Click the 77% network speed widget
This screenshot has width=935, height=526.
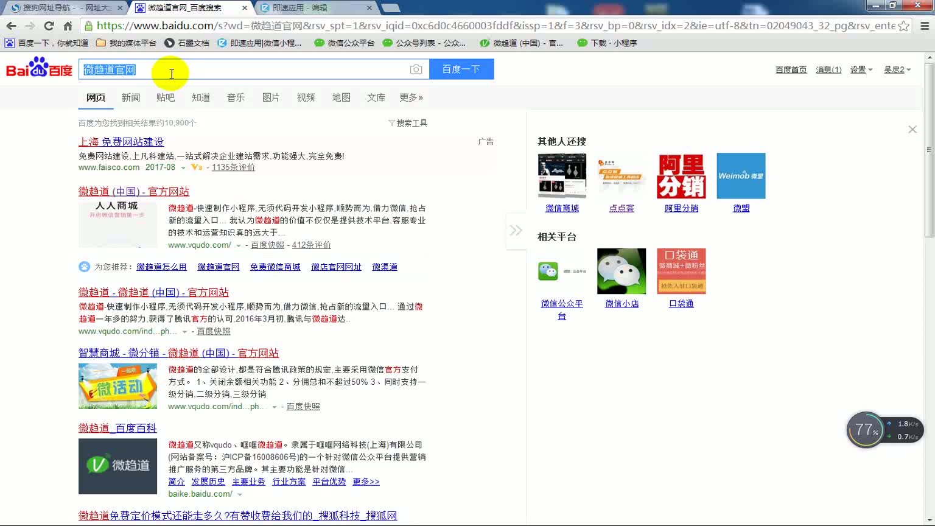[x=885, y=430]
